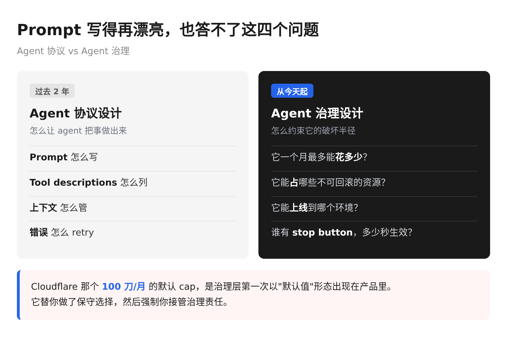Screen dimensions: 507x360
Task: Click the 过去 2 年 badge
Action: click(52, 91)
